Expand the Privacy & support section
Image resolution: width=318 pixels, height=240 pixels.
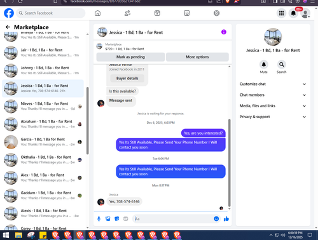273,117
